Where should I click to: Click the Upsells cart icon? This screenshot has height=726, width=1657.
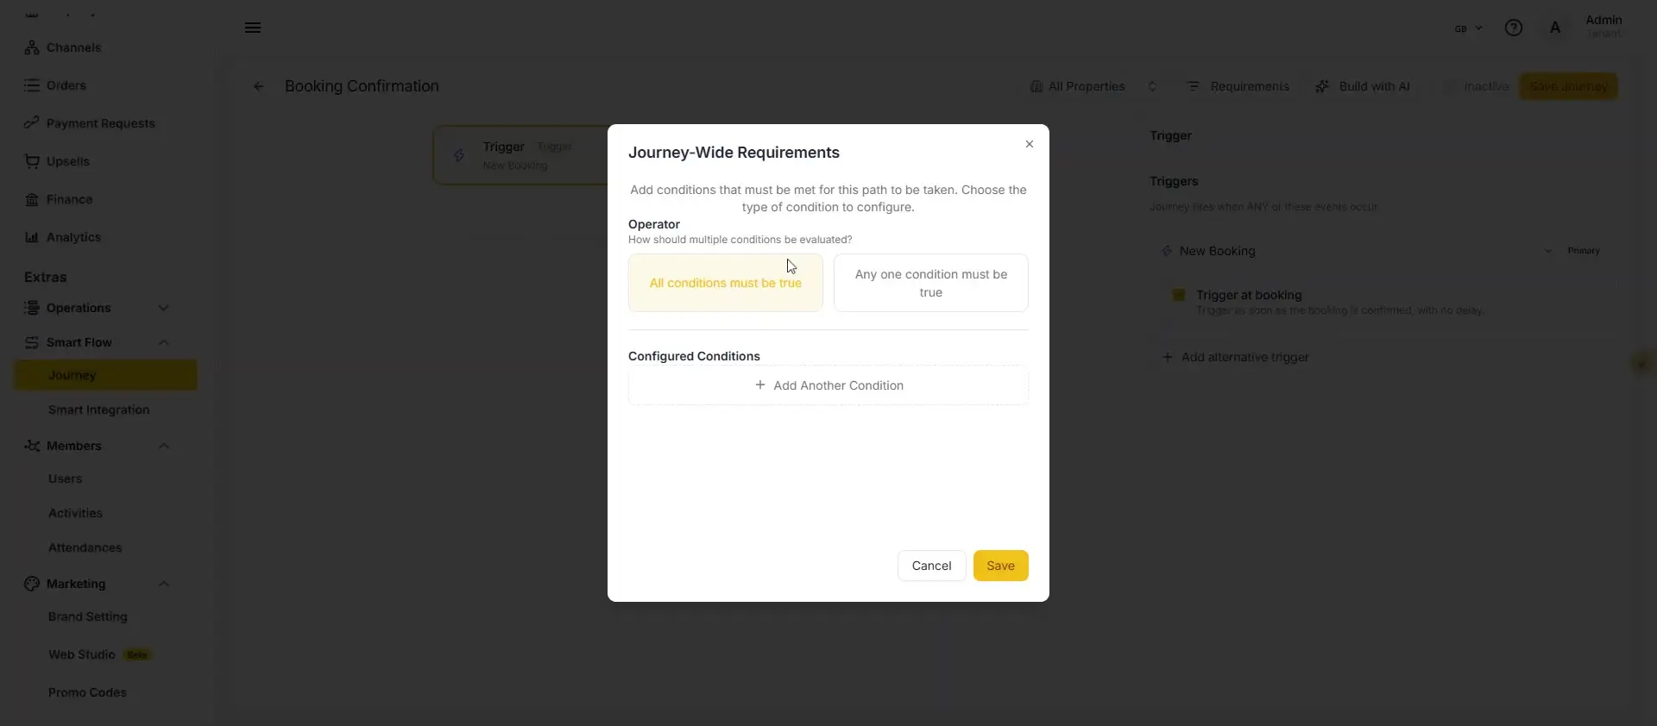pos(32,161)
